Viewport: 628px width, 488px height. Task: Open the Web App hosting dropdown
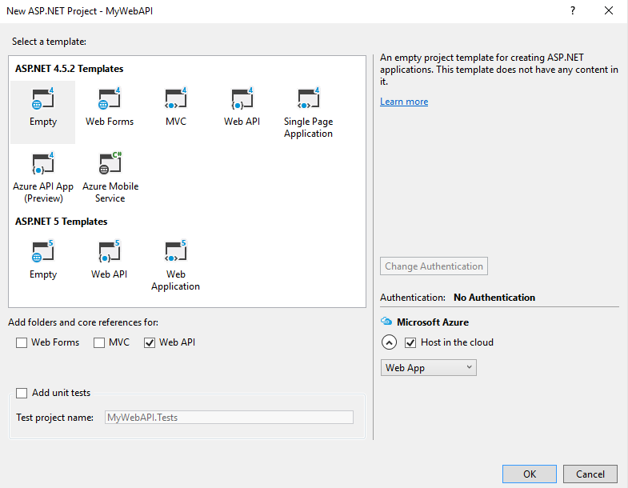tap(428, 368)
